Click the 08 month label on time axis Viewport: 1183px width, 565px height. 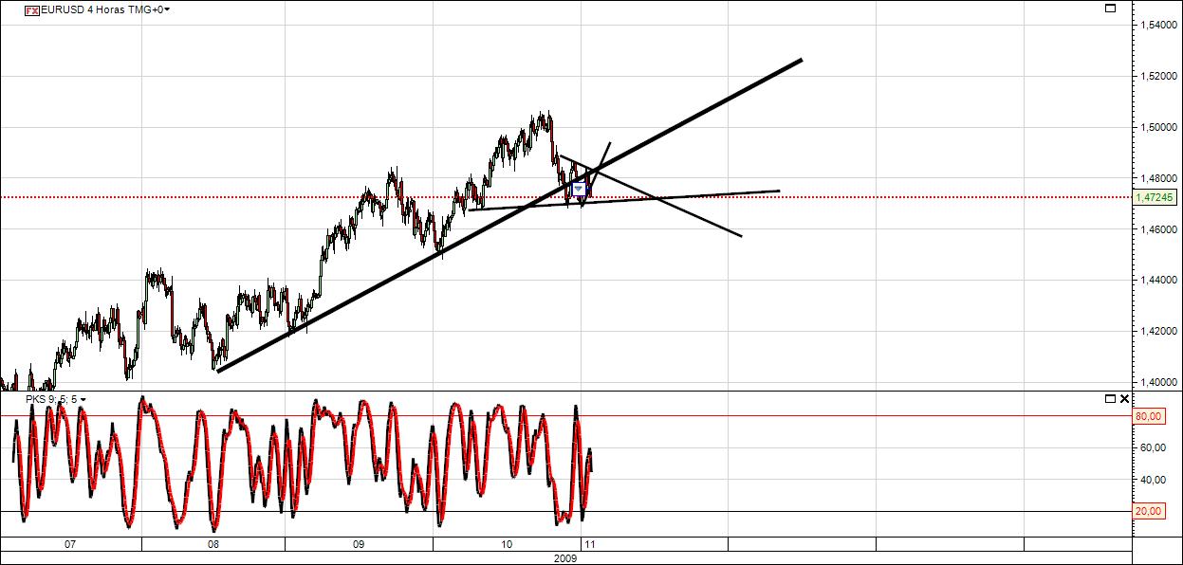213,545
